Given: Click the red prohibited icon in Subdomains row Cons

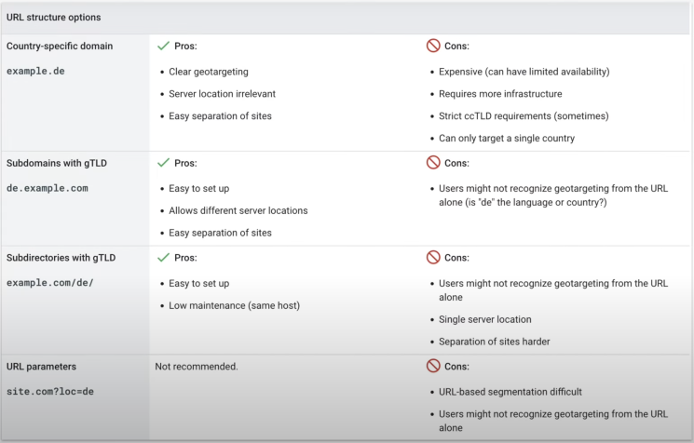Looking at the screenshot, I should [433, 162].
